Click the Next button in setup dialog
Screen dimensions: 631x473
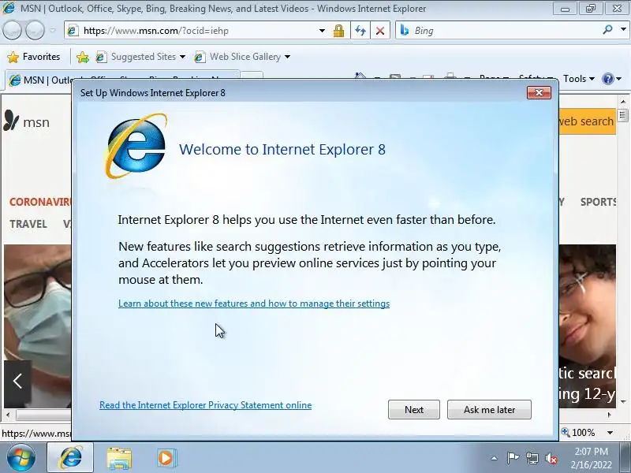click(413, 409)
